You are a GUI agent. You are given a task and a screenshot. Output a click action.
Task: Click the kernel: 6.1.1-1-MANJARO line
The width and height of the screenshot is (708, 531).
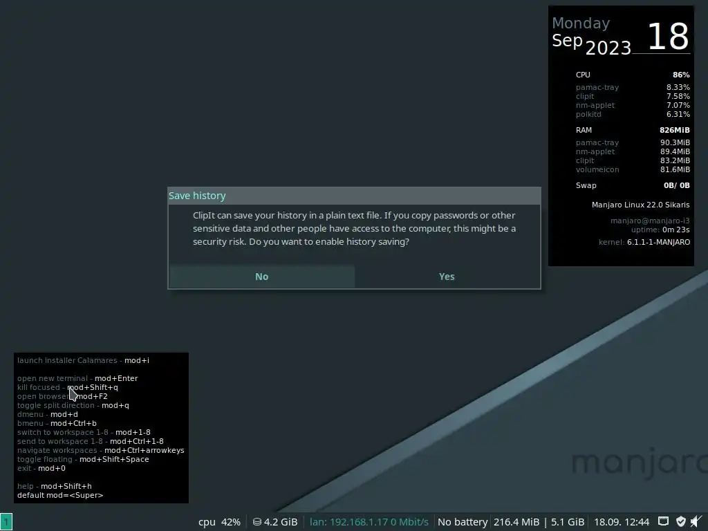[644, 242]
